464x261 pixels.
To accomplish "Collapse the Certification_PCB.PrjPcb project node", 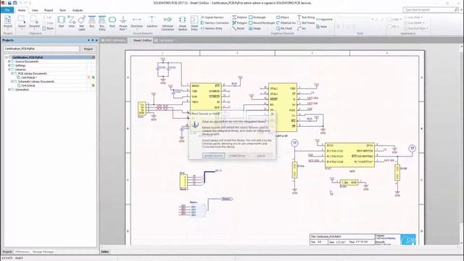I will [7, 57].
